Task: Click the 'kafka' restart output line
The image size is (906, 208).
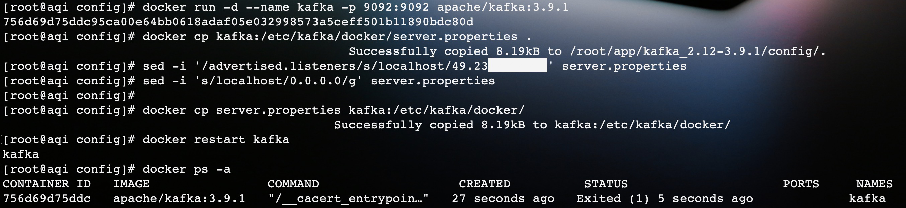Action: (21, 154)
